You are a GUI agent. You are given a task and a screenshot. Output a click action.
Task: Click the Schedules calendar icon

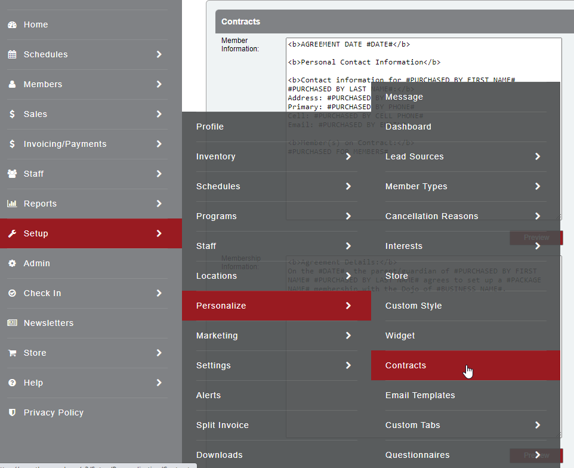click(12, 55)
